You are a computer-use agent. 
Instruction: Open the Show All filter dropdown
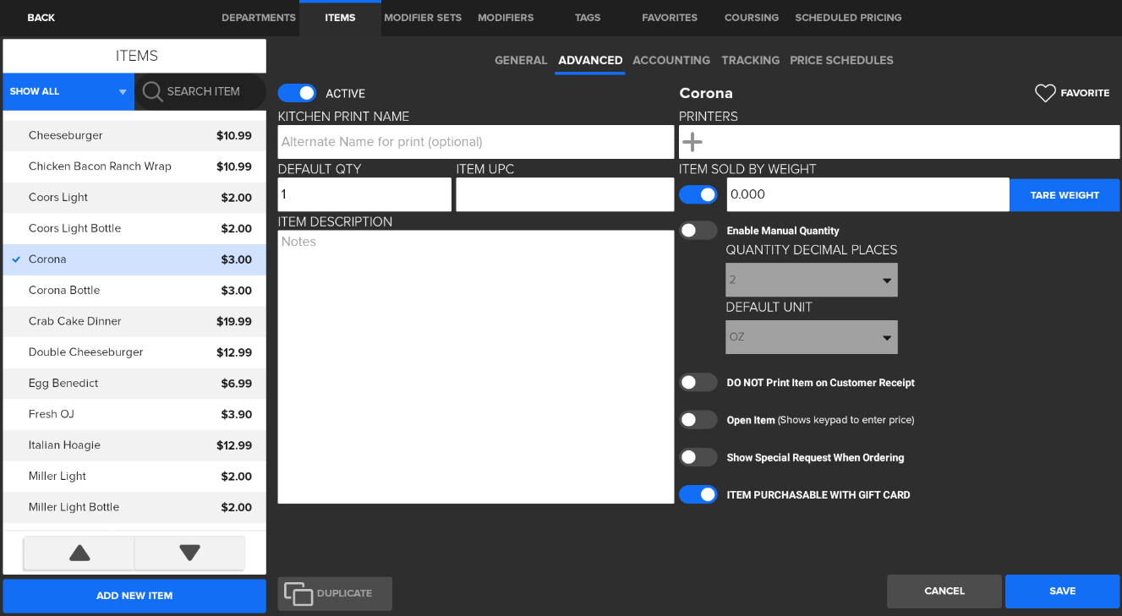click(68, 91)
